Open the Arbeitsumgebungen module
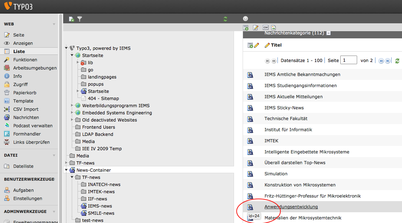 tap(35, 68)
